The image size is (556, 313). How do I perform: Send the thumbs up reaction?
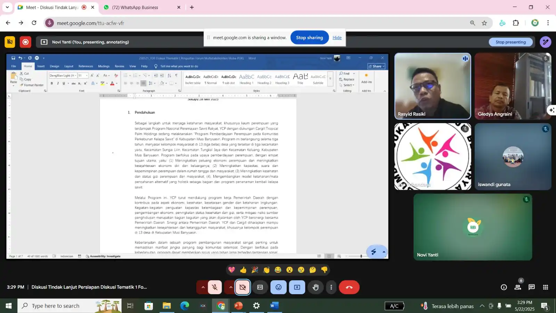point(243,270)
